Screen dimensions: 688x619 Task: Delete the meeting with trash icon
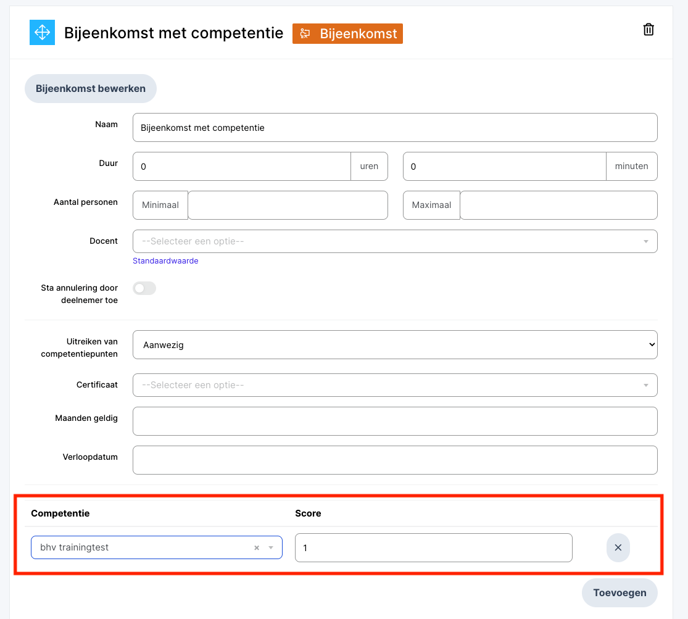(648, 30)
